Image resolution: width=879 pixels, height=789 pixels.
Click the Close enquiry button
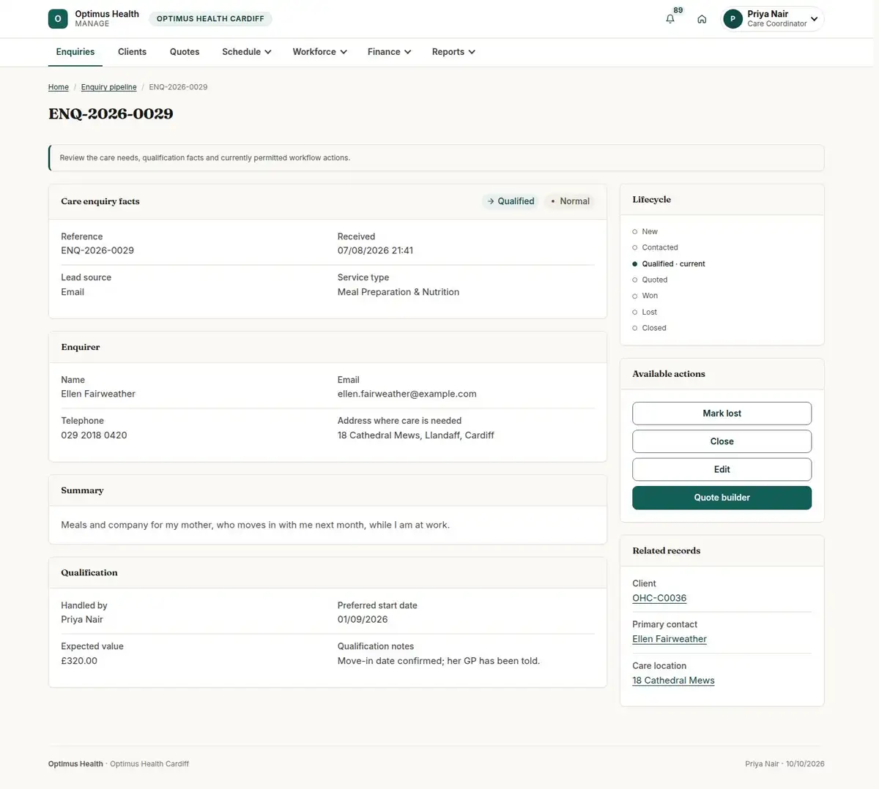coord(722,441)
